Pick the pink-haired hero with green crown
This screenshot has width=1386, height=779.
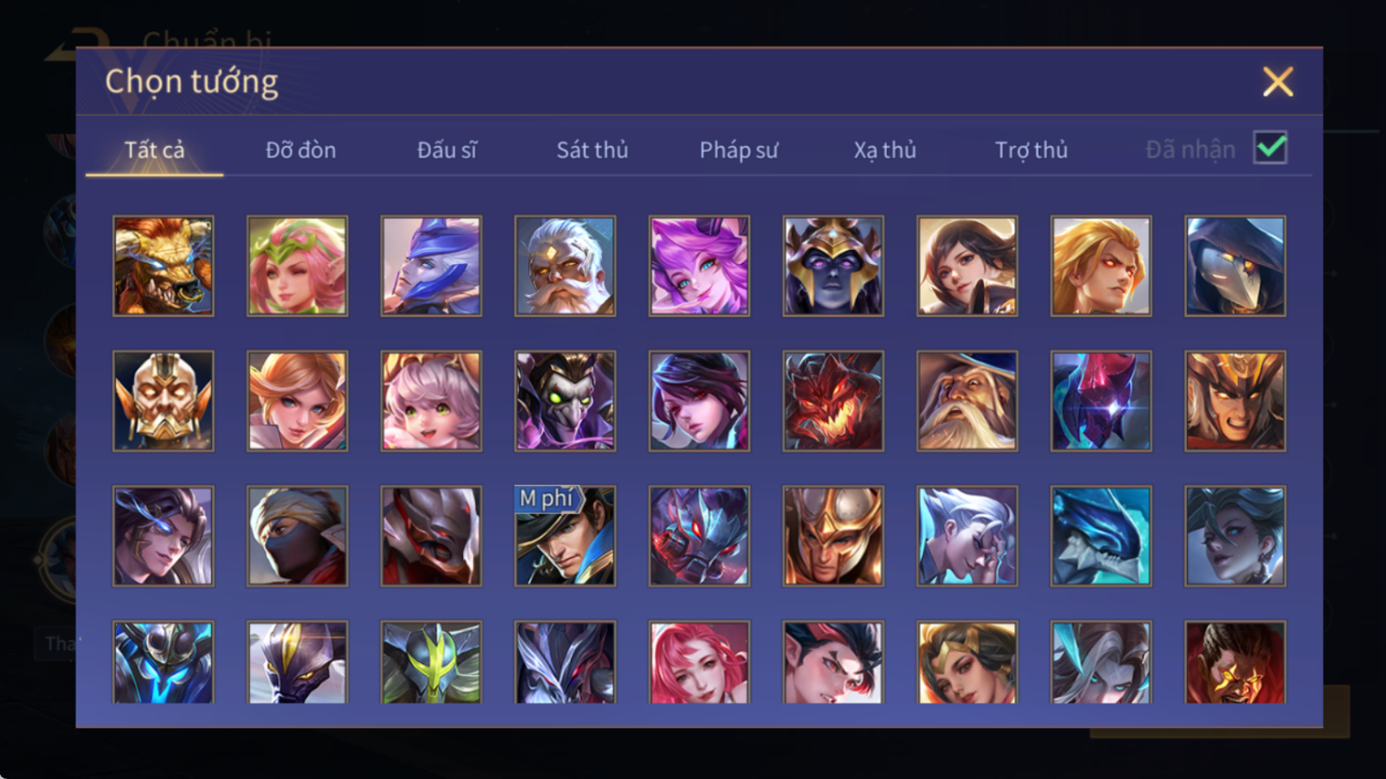click(x=297, y=266)
